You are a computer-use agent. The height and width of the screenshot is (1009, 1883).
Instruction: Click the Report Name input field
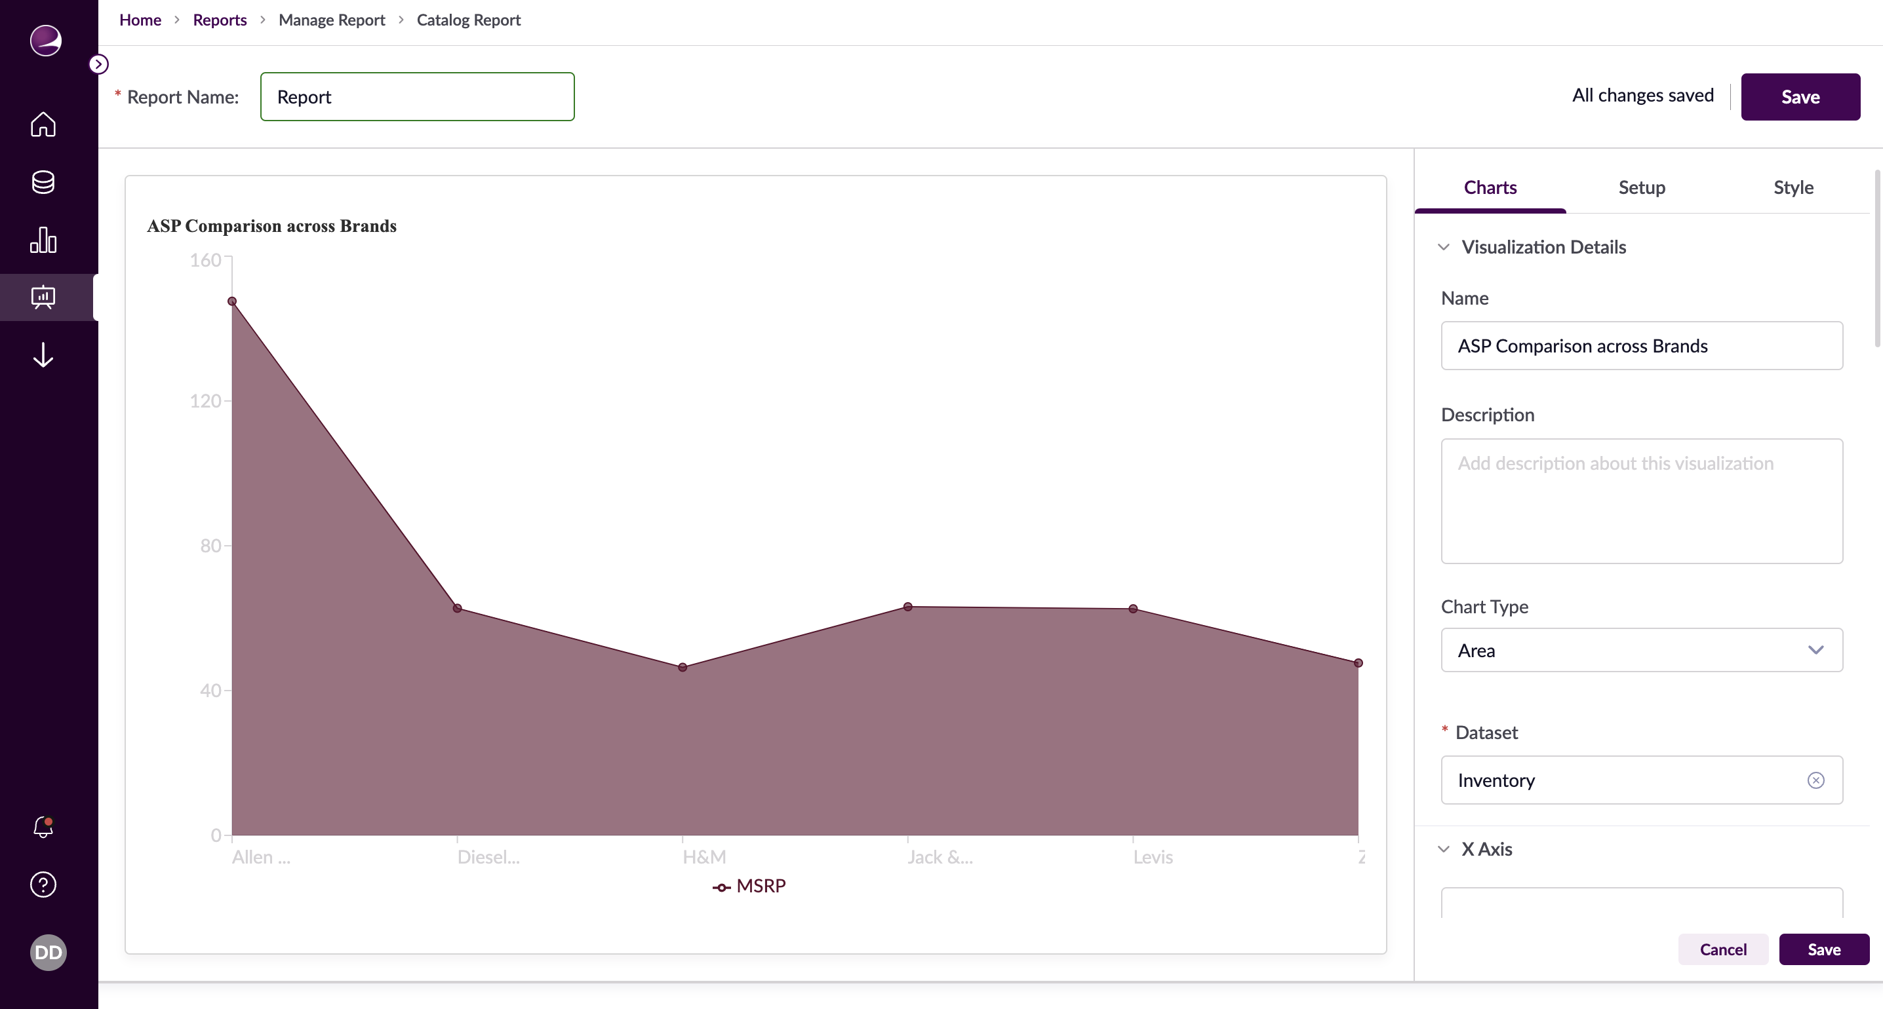416,96
